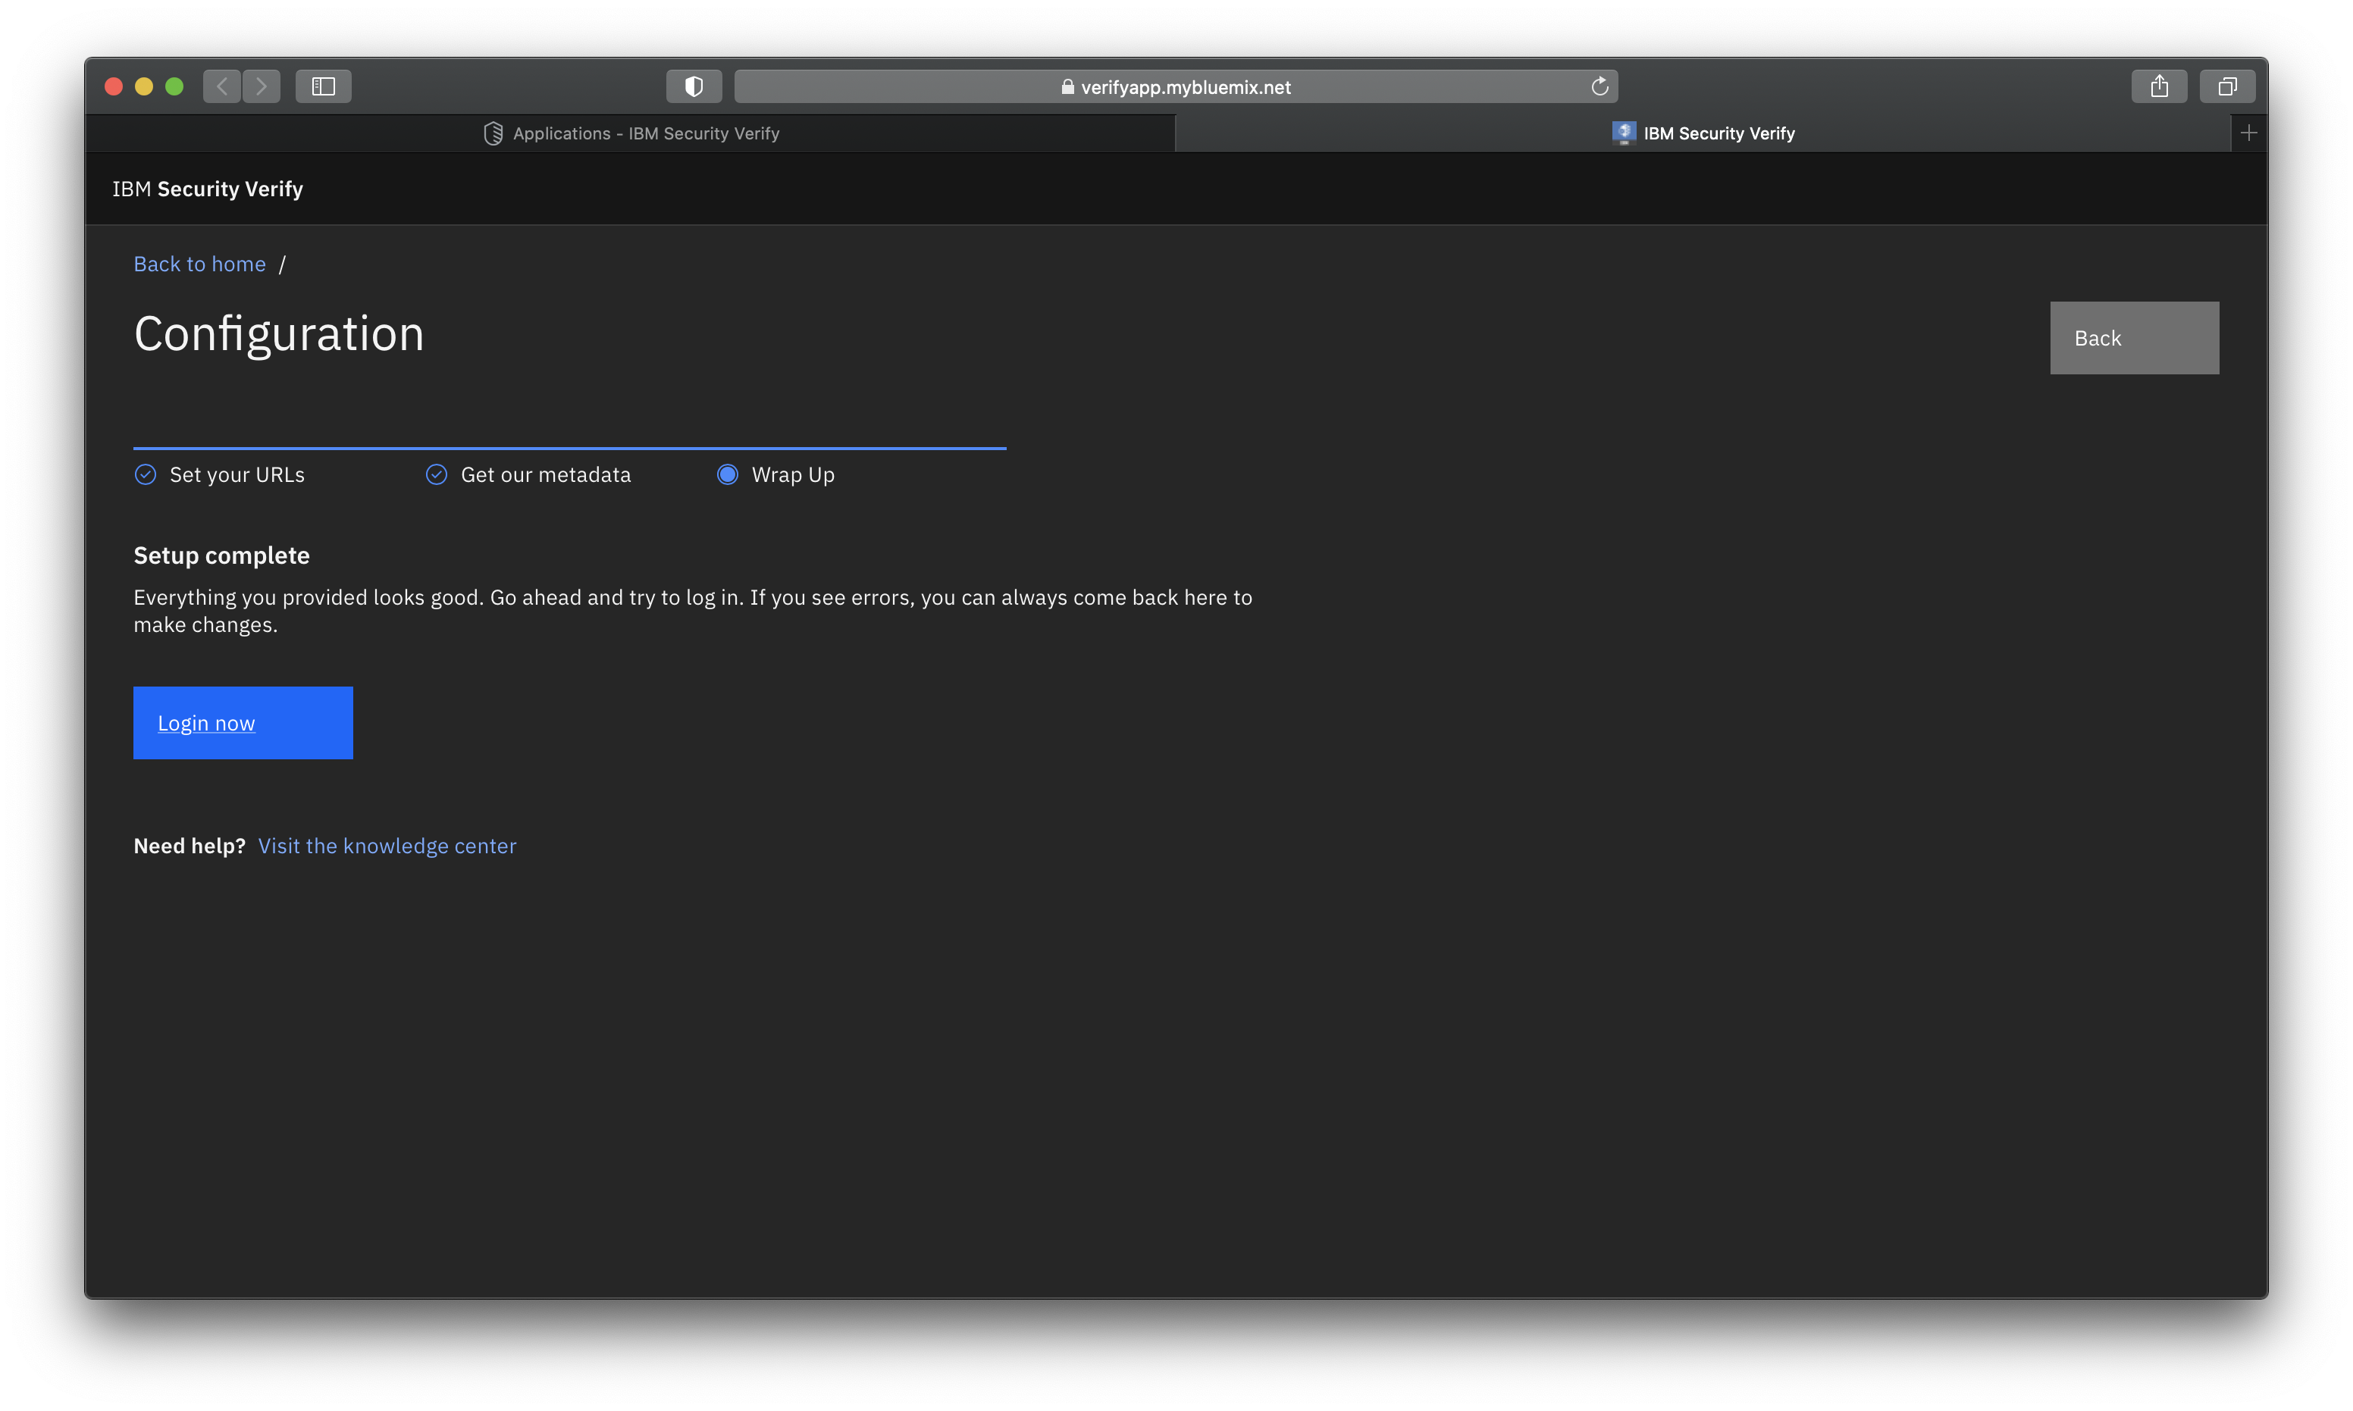Image resolution: width=2353 pixels, height=1411 pixels.
Task: Click the grey Back button
Action: tap(2133, 339)
